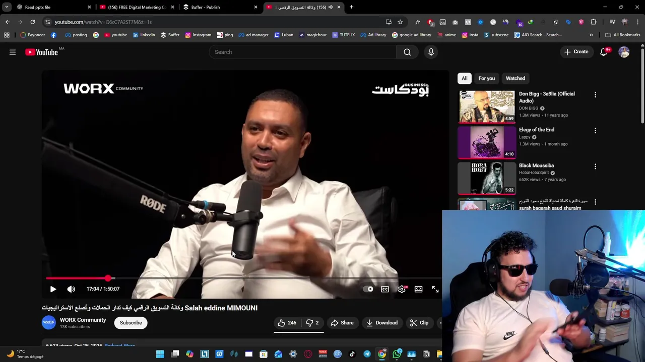Mute the video with the volume icon

[71, 289]
